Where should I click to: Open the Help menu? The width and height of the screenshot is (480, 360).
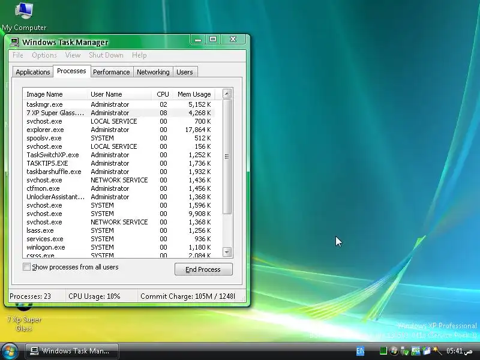tap(139, 55)
